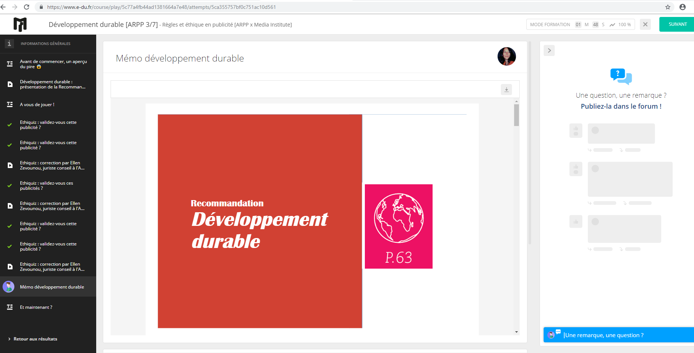Collapse the forum side panel chevron

click(x=549, y=50)
